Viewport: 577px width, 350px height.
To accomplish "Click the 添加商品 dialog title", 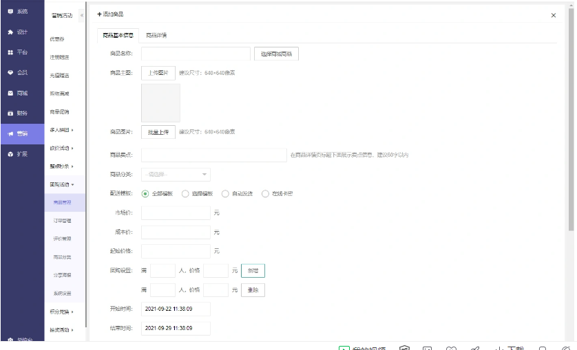I will point(110,14).
